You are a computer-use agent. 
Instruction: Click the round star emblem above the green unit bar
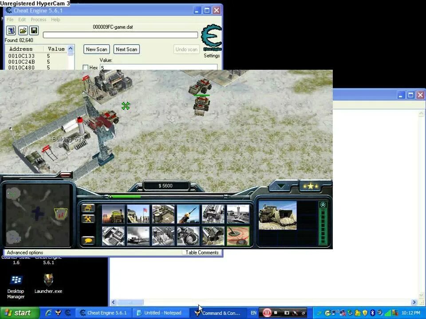(x=323, y=205)
